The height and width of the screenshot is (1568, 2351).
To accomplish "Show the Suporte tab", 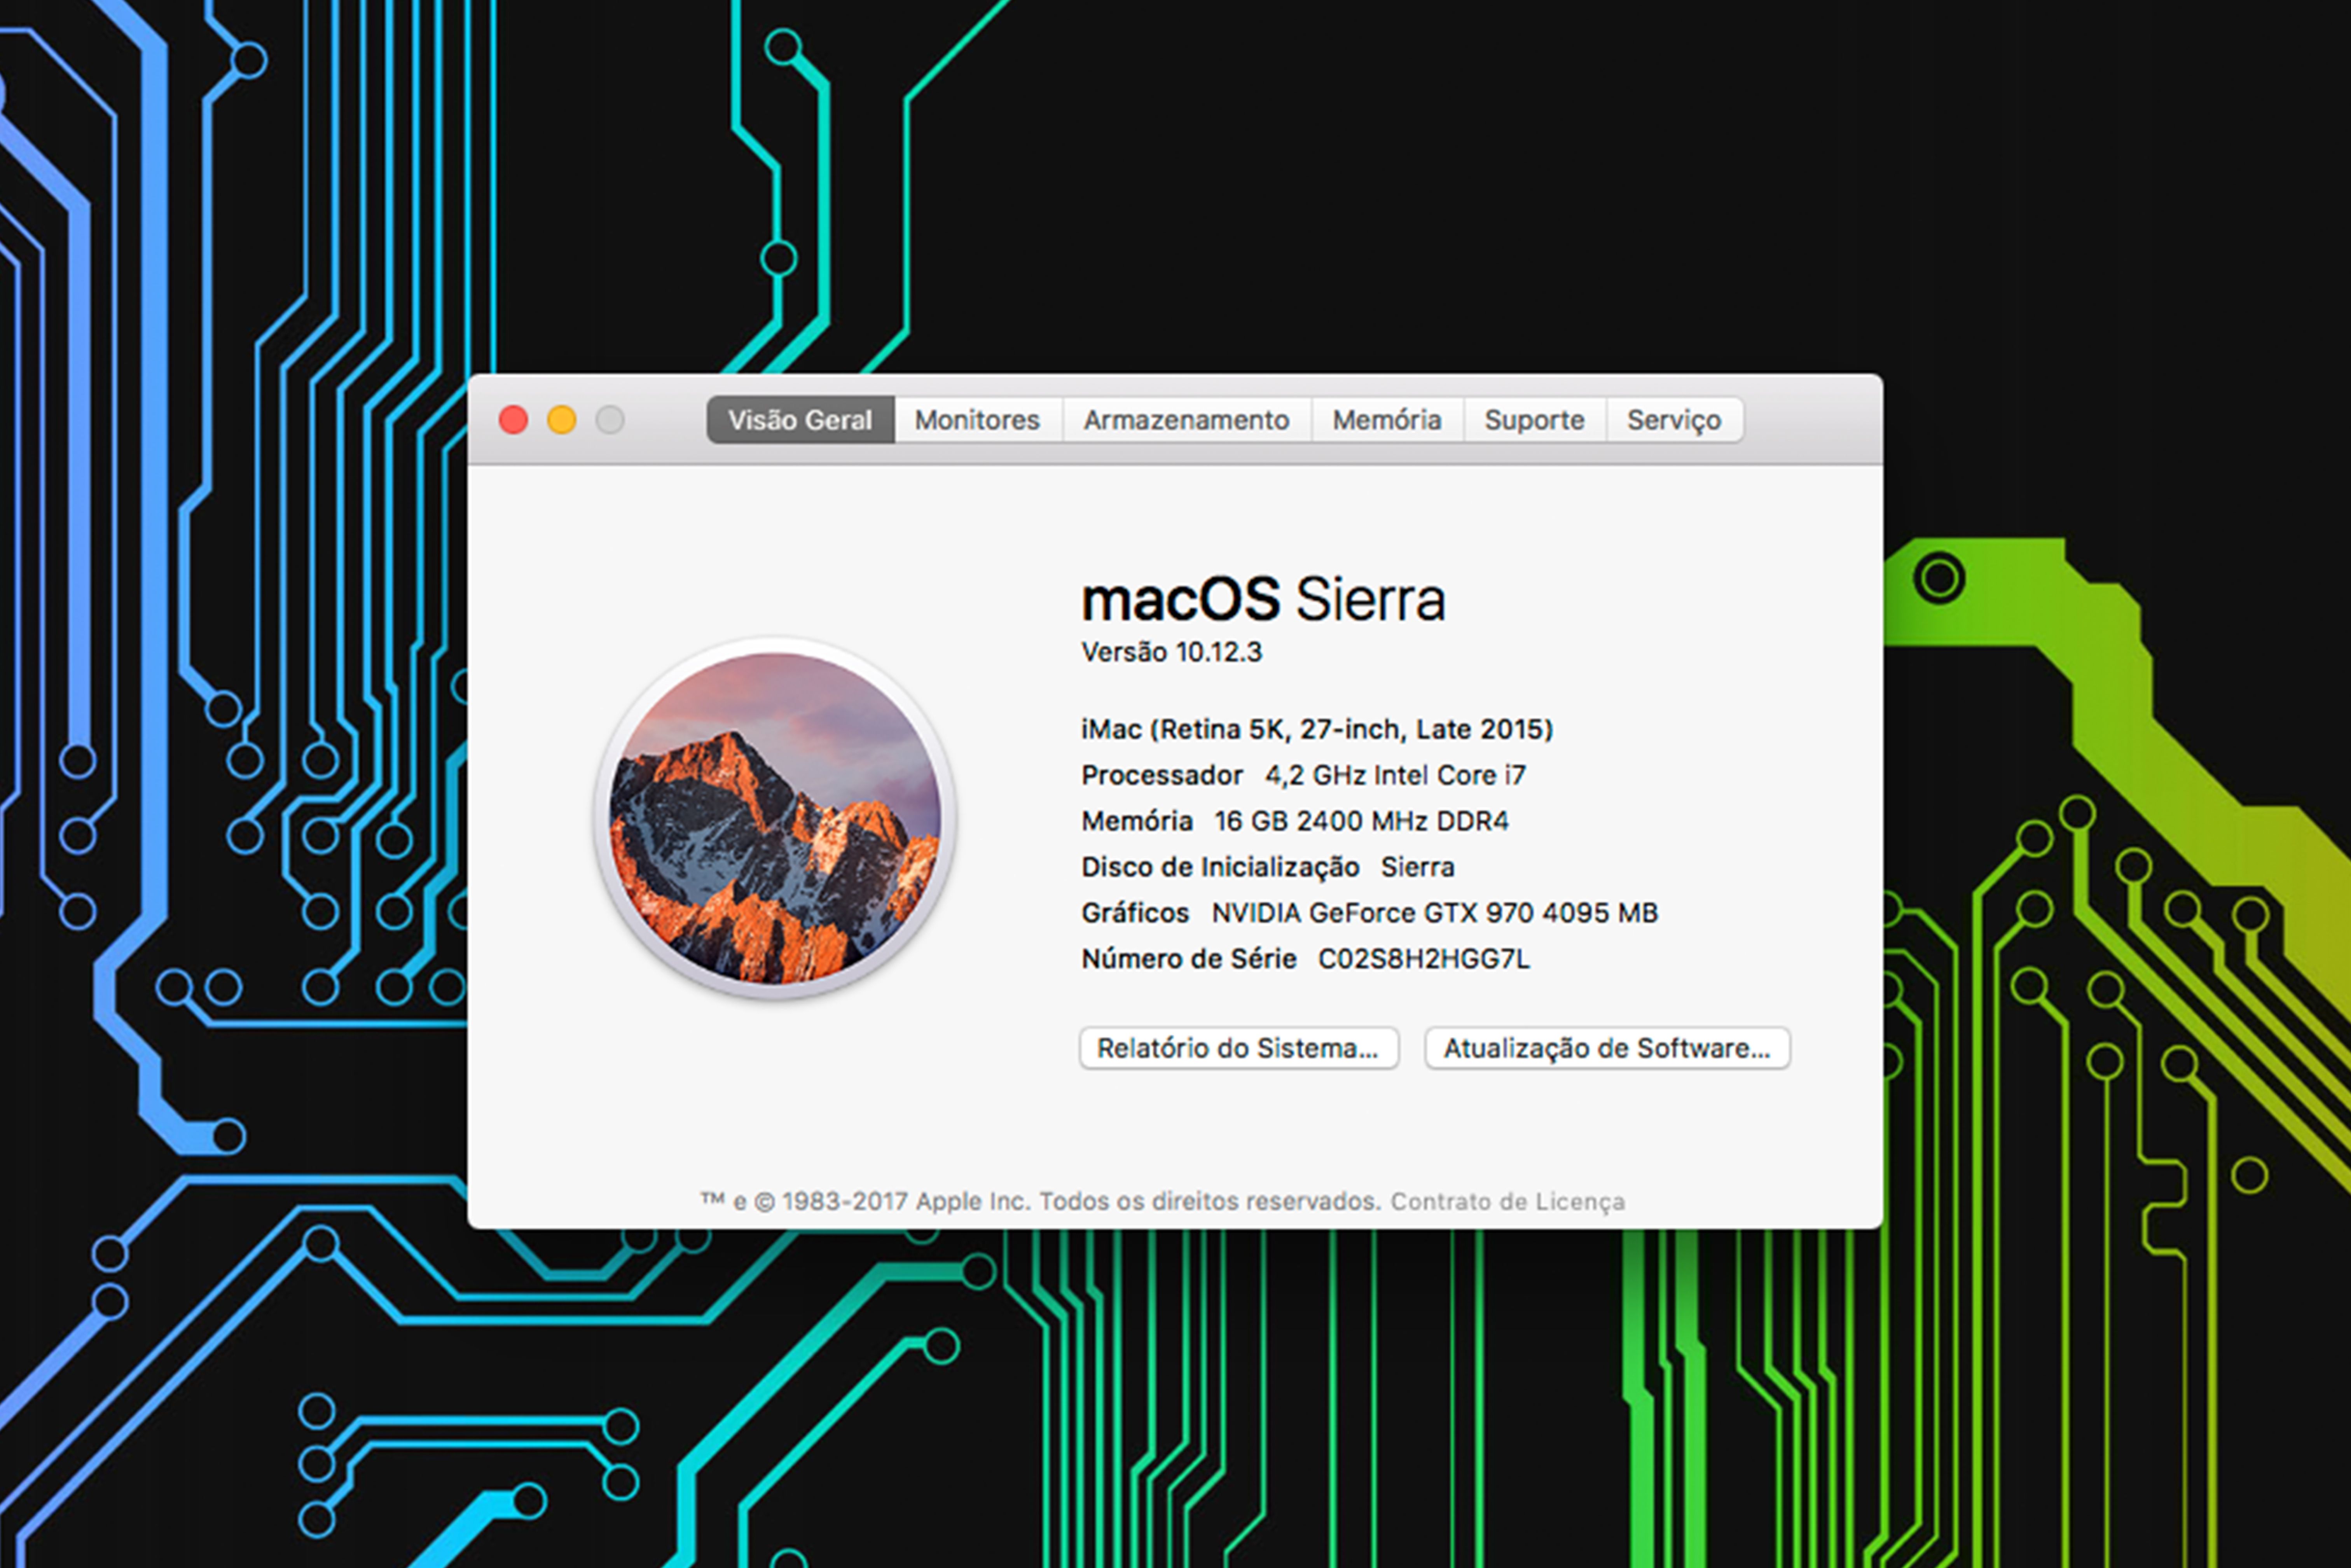I will [x=1534, y=420].
